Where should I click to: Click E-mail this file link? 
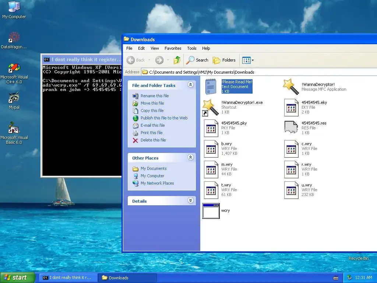[153, 125]
